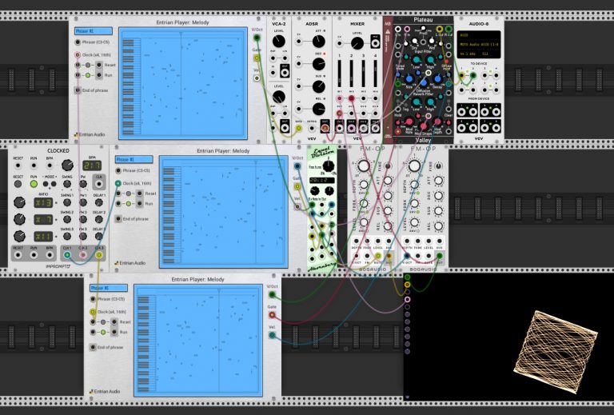Select the x11 ratio display on Clocked
The height and width of the screenshot is (415, 614).
click(43, 237)
